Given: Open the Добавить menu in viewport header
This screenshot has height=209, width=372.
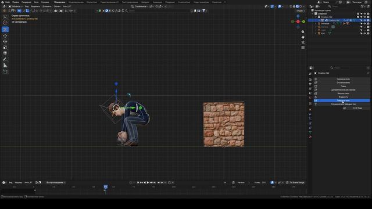Looking at the screenshot, I should coord(47,6).
